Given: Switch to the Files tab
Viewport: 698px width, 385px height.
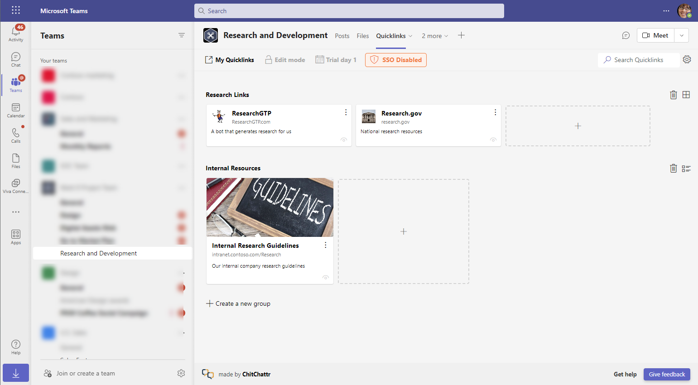Looking at the screenshot, I should click(363, 36).
